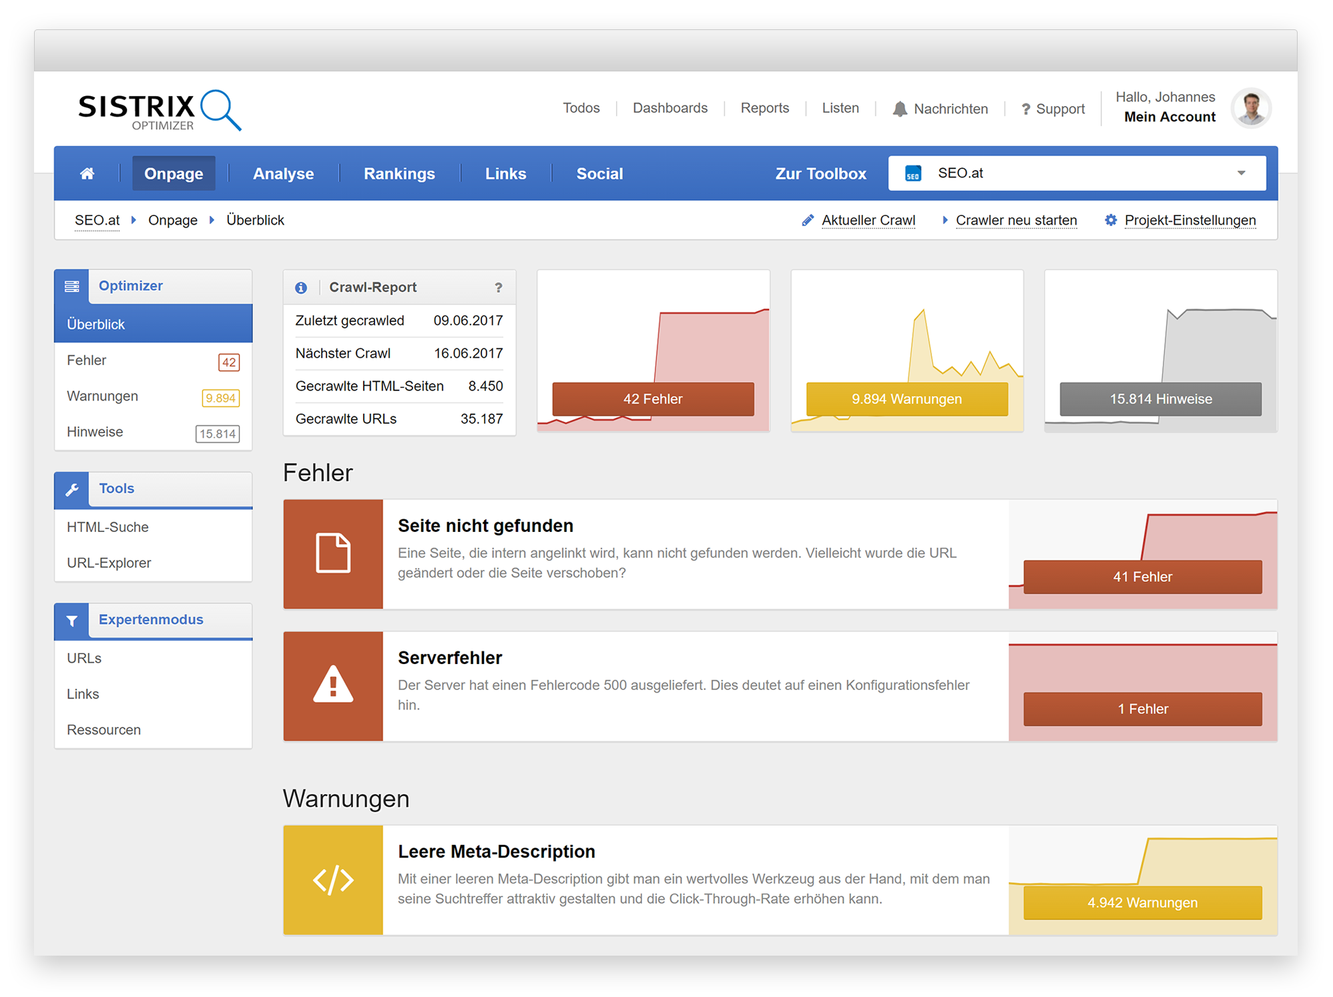
Task: Open the SEO.at project dropdown
Action: tap(1077, 174)
